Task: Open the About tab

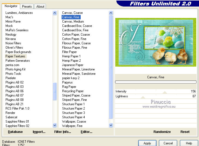Action: pos(40,7)
